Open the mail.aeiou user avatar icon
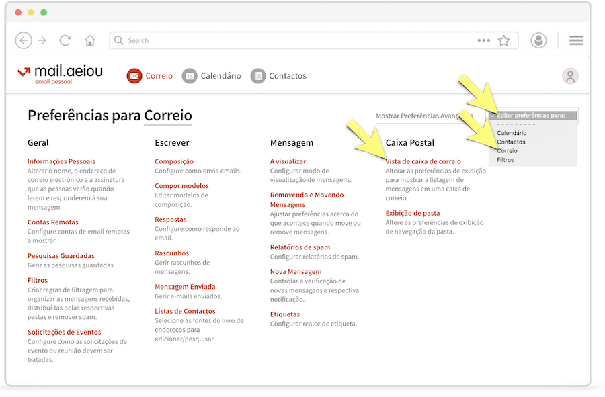Viewport: 605px width, 397px height. pos(570,76)
